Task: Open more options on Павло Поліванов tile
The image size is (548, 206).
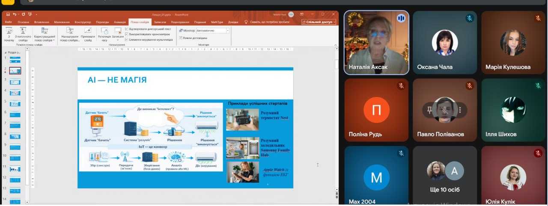Action: click(x=460, y=110)
